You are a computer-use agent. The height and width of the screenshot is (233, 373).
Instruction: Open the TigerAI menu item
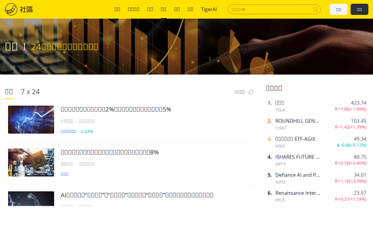point(209,9)
